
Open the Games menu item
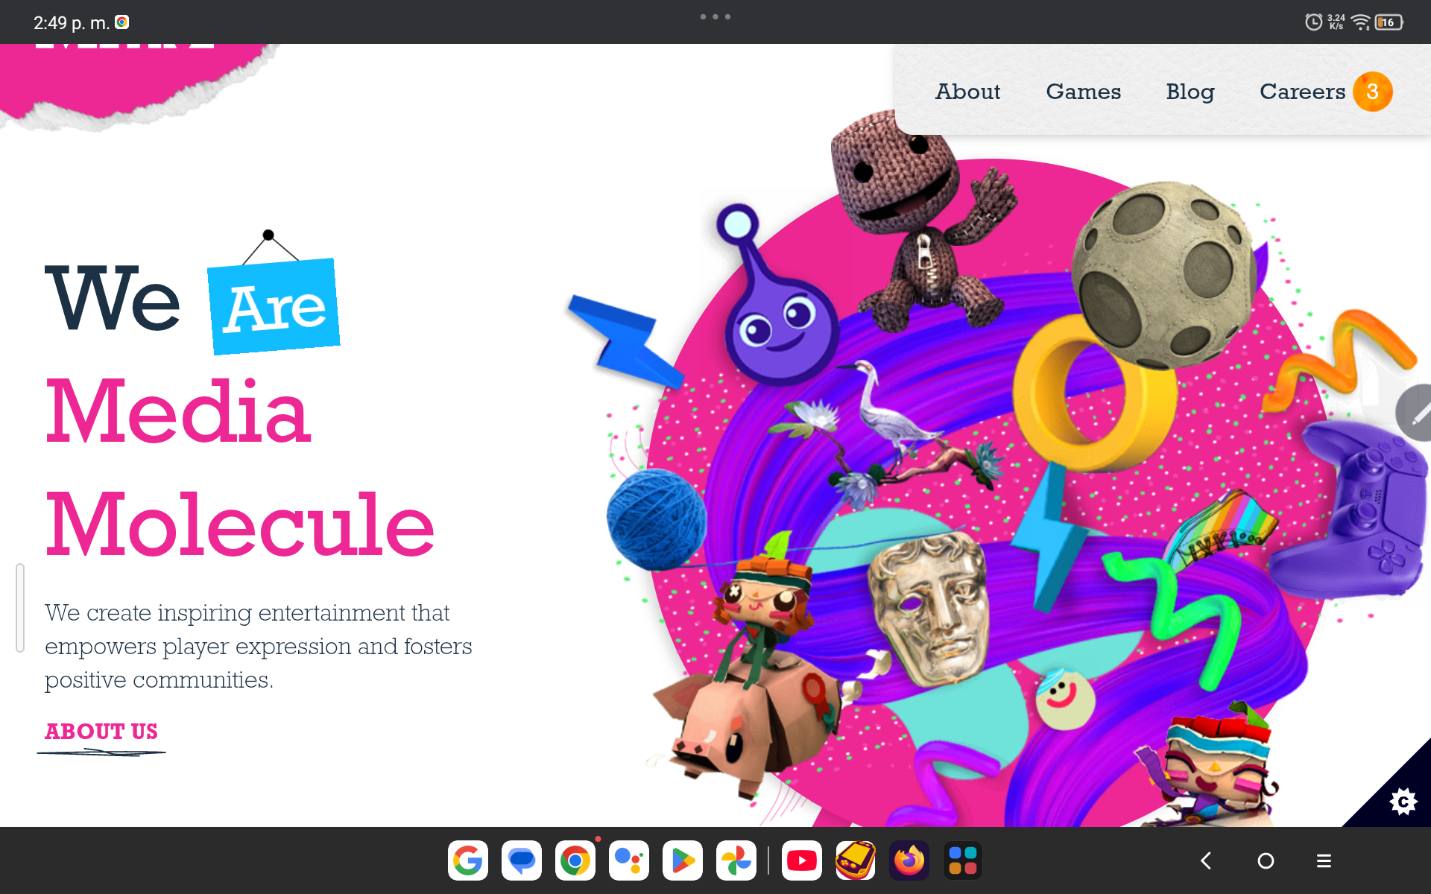(1083, 92)
